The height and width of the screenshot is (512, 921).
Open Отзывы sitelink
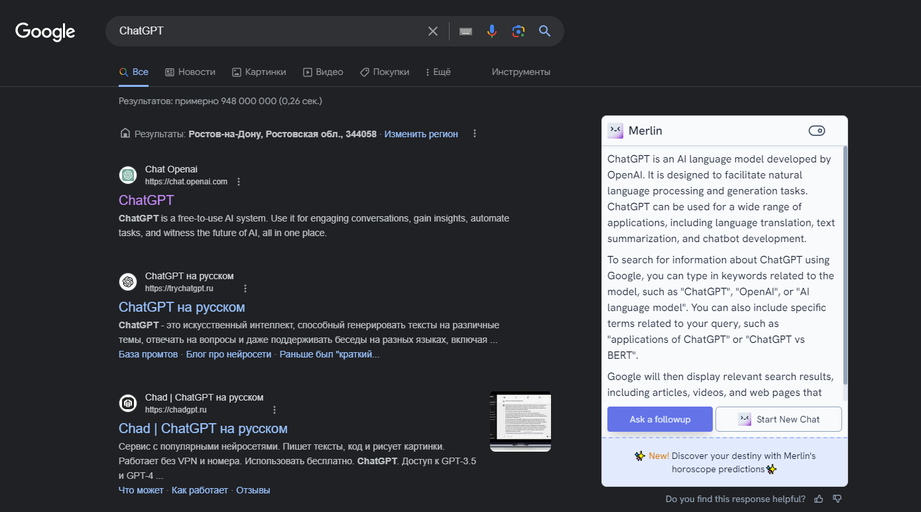click(253, 491)
